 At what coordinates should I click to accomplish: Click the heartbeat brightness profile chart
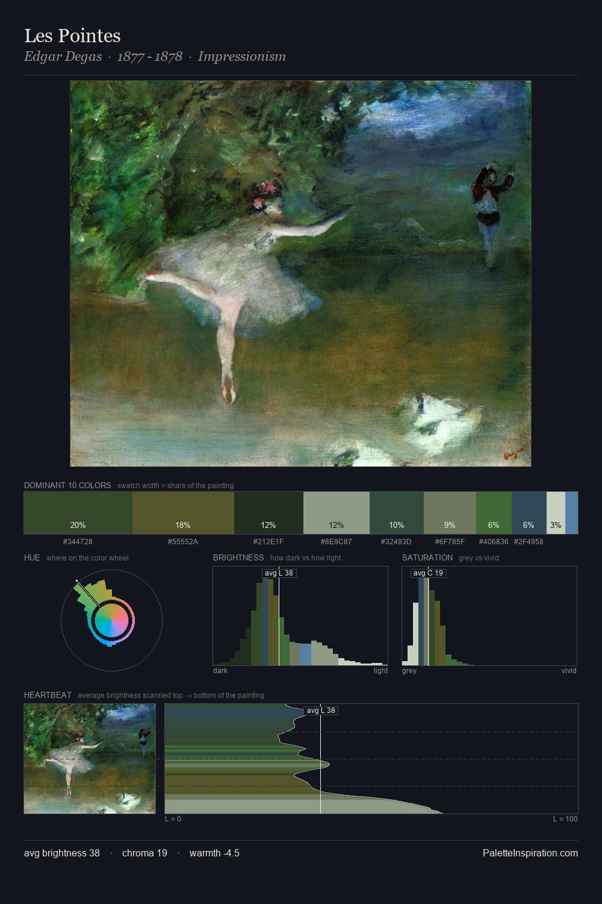371,758
